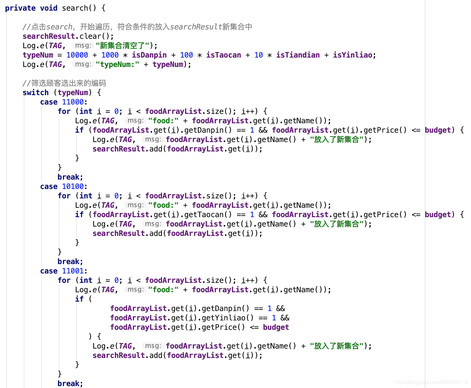Click the number 10000 in typeNum assignment
This screenshot has width=471, height=388.
click(77, 55)
